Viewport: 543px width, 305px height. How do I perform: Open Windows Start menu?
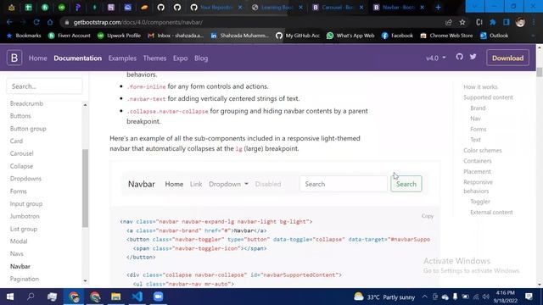point(10,297)
